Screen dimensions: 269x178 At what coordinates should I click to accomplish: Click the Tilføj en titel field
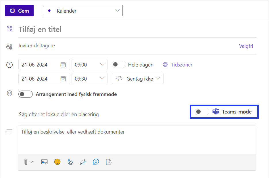(x=137, y=30)
